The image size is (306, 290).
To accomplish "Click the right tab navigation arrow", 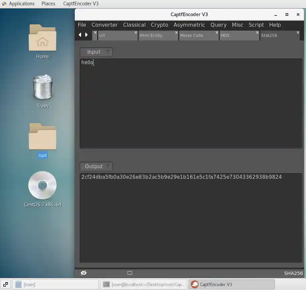I will (86, 35).
